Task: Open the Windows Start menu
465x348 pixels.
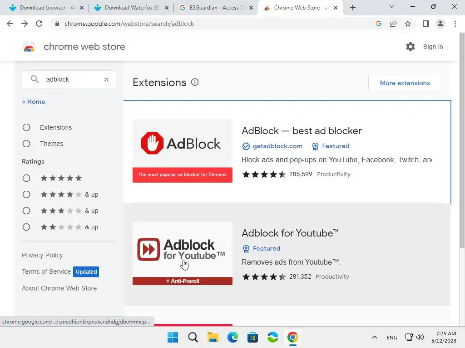Action: click(173, 337)
